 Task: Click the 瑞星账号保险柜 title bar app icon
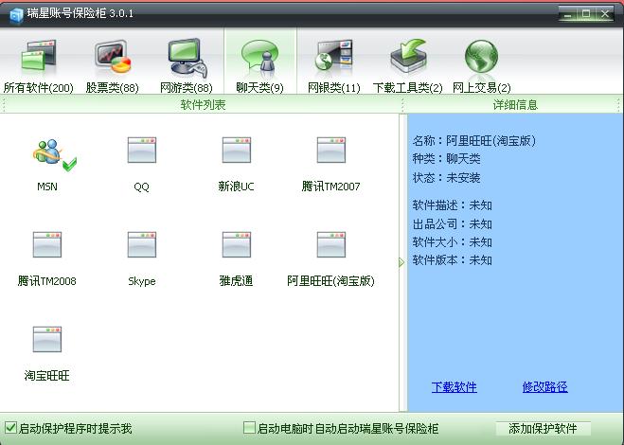[x=16, y=15]
